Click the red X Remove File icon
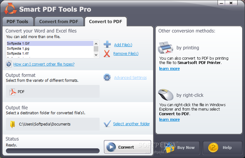The image size is (245, 158). click(x=107, y=54)
